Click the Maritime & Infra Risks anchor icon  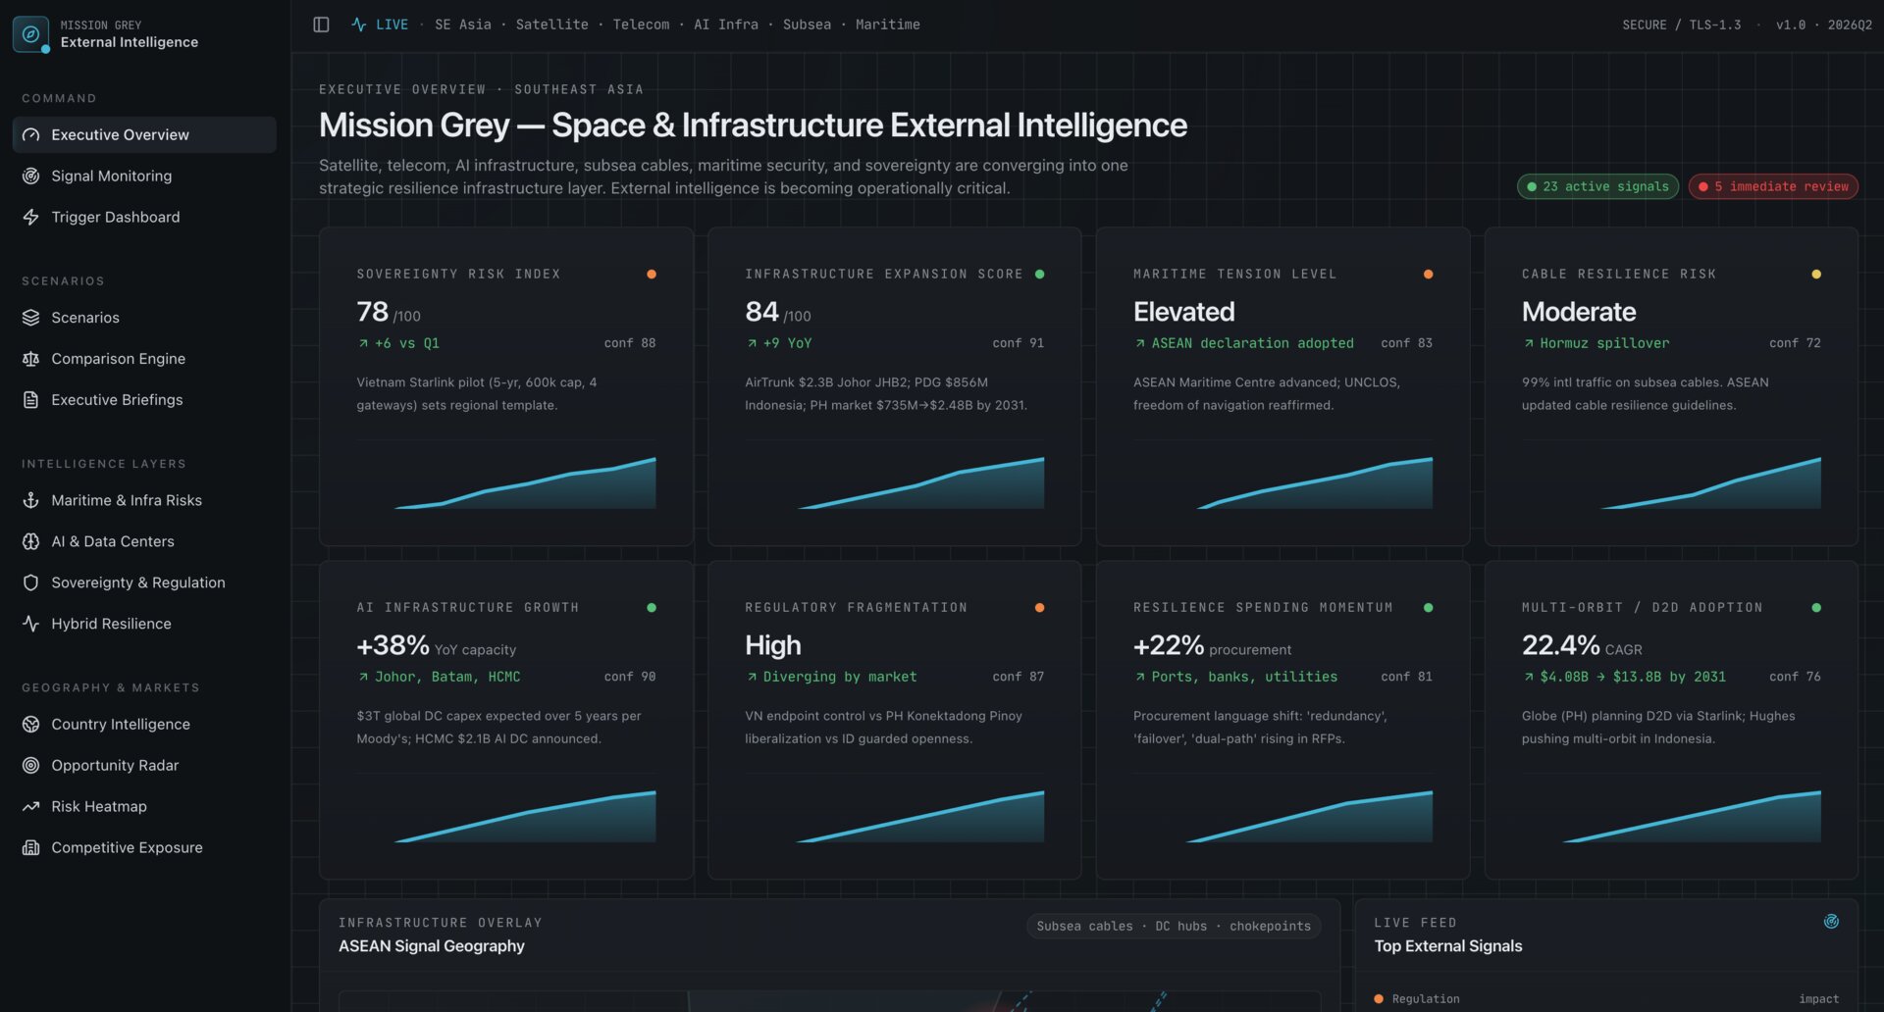click(31, 501)
